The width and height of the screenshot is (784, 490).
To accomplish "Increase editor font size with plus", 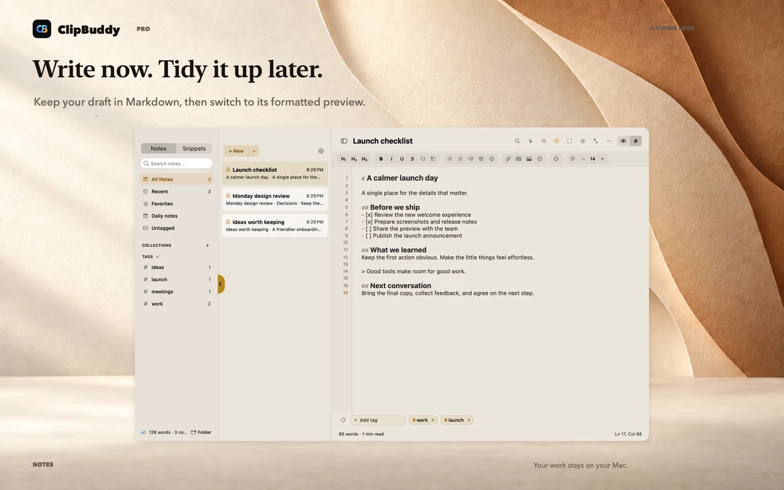I will tap(602, 159).
